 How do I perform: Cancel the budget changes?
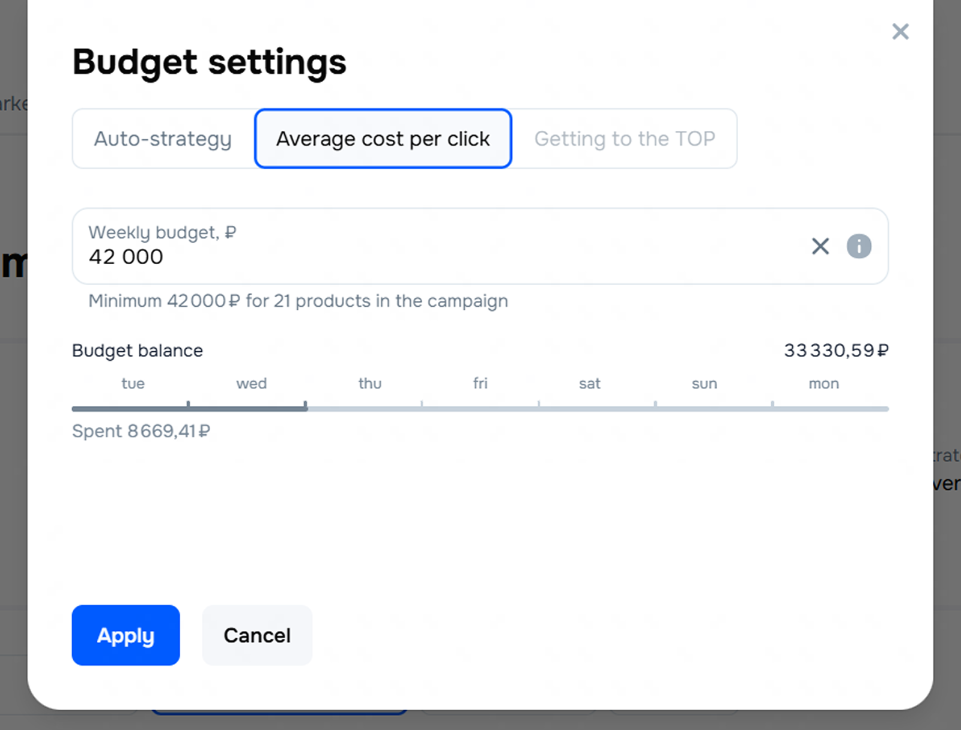(257, 635)
